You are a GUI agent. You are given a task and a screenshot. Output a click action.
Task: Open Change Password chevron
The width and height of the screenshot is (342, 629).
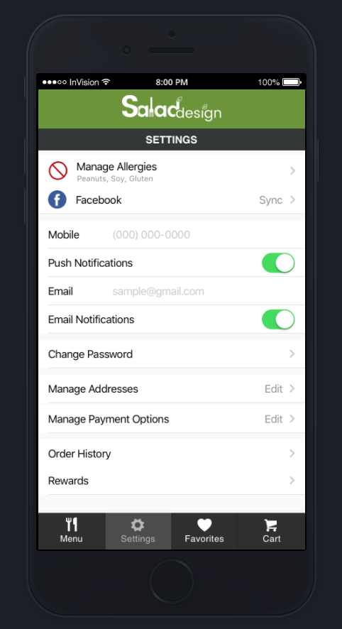[292, 354]
